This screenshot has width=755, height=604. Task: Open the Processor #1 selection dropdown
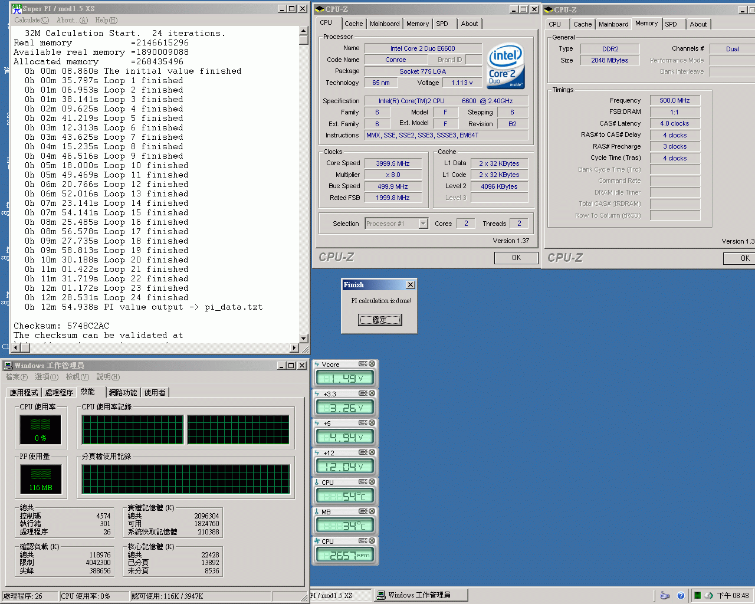point(423,224)
